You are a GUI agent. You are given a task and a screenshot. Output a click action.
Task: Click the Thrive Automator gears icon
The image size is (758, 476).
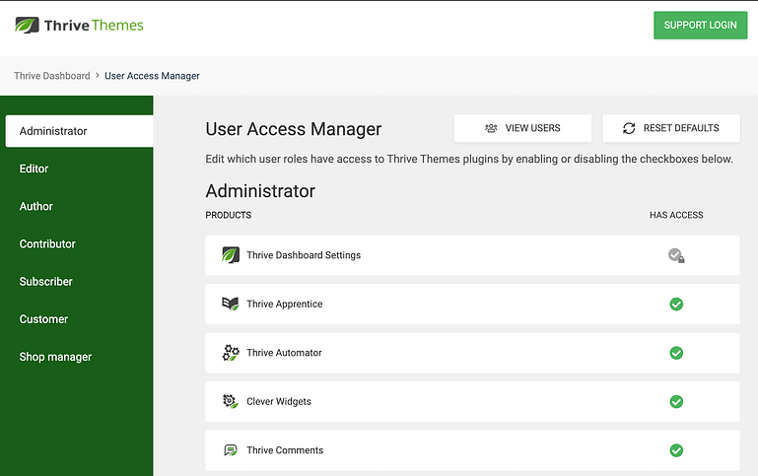231,352
